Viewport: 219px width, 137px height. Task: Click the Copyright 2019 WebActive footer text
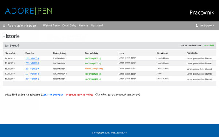tap(109, 133)
